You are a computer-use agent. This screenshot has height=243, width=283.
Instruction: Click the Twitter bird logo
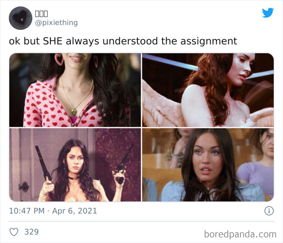[268, 13]
